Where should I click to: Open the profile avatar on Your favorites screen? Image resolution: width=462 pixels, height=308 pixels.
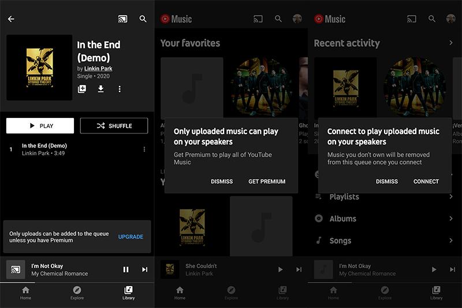point(297,19)
